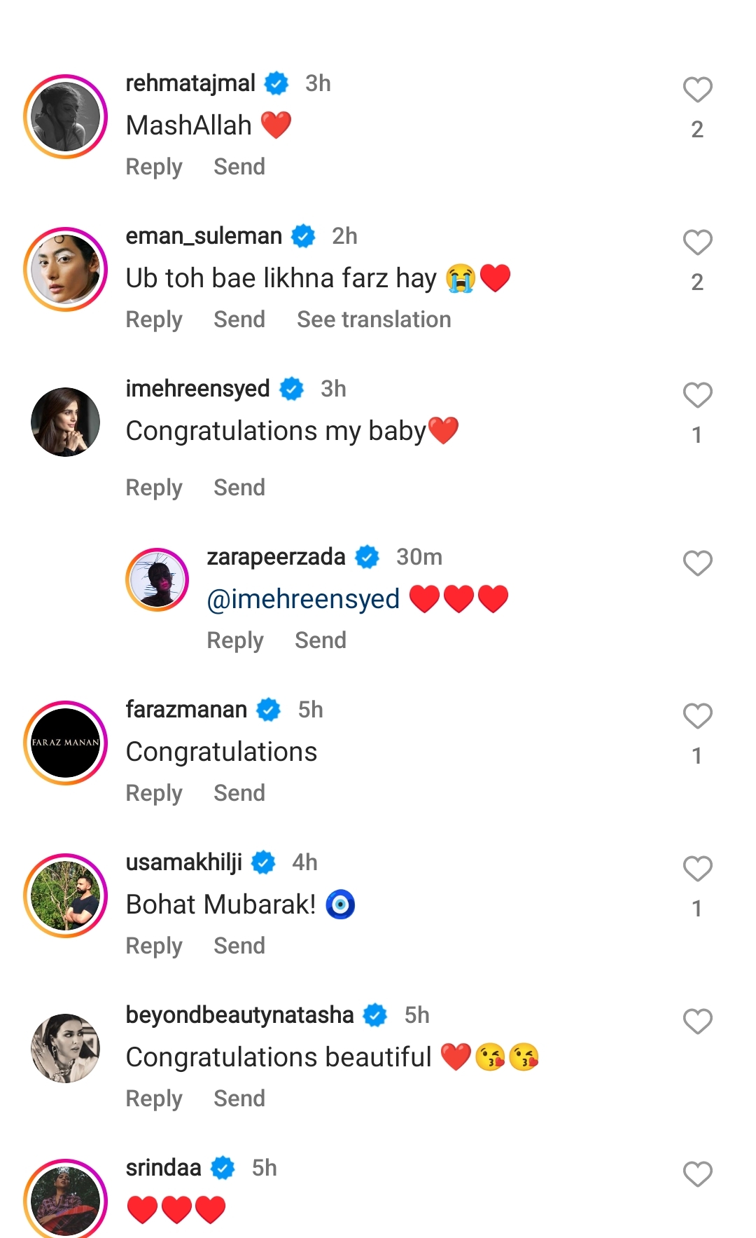Viewport: 756px width, 1238px height.
Task: Like rehmatajmal's MashAllah comment
Action: (x=697, y=90)
